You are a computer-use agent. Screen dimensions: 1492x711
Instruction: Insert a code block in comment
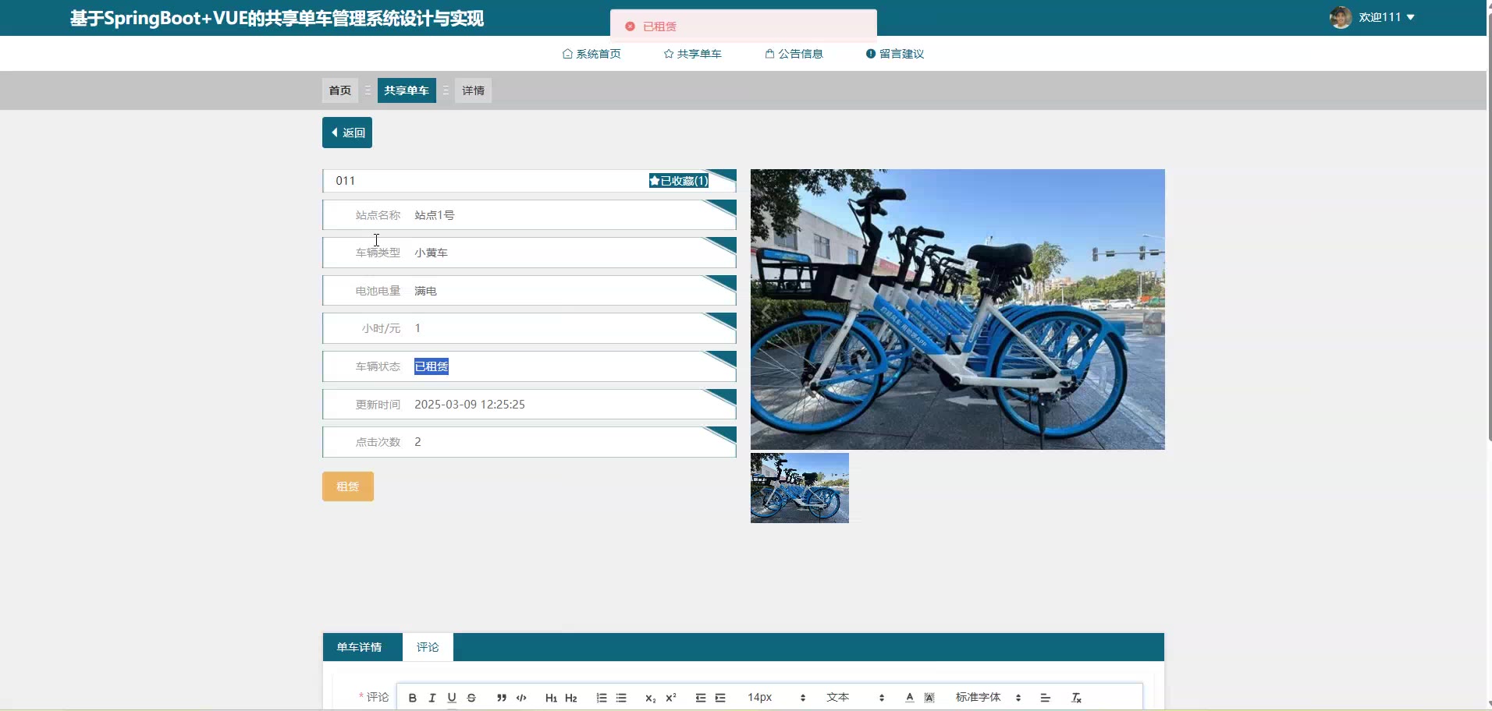click(521, 698)
